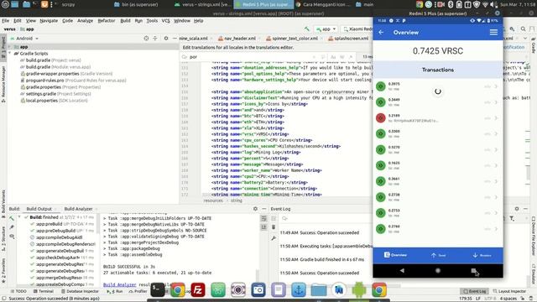
Task: Click the pin icon in Build panel
Action: click(x=12, y=227)
